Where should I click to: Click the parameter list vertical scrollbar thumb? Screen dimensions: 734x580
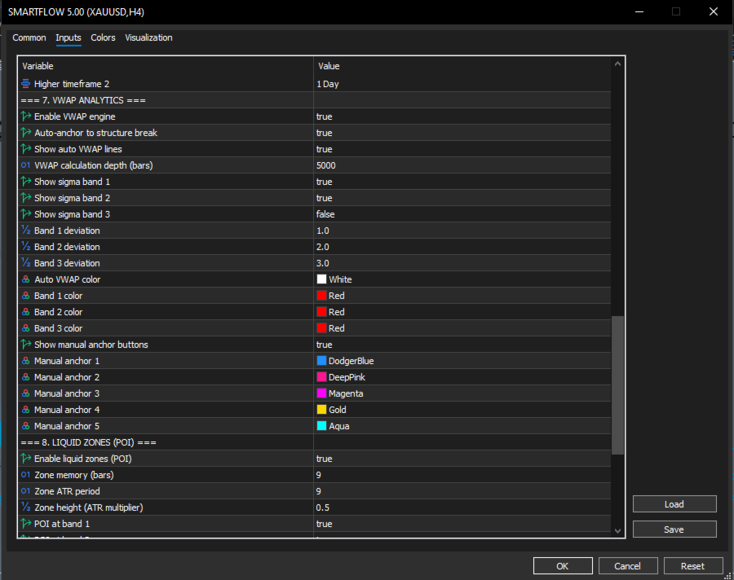[618, 385]
